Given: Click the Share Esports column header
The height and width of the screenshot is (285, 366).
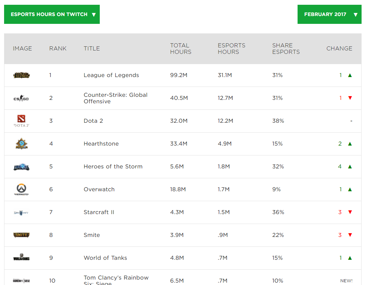Looking at the screenshot, I should pos(286,48).
